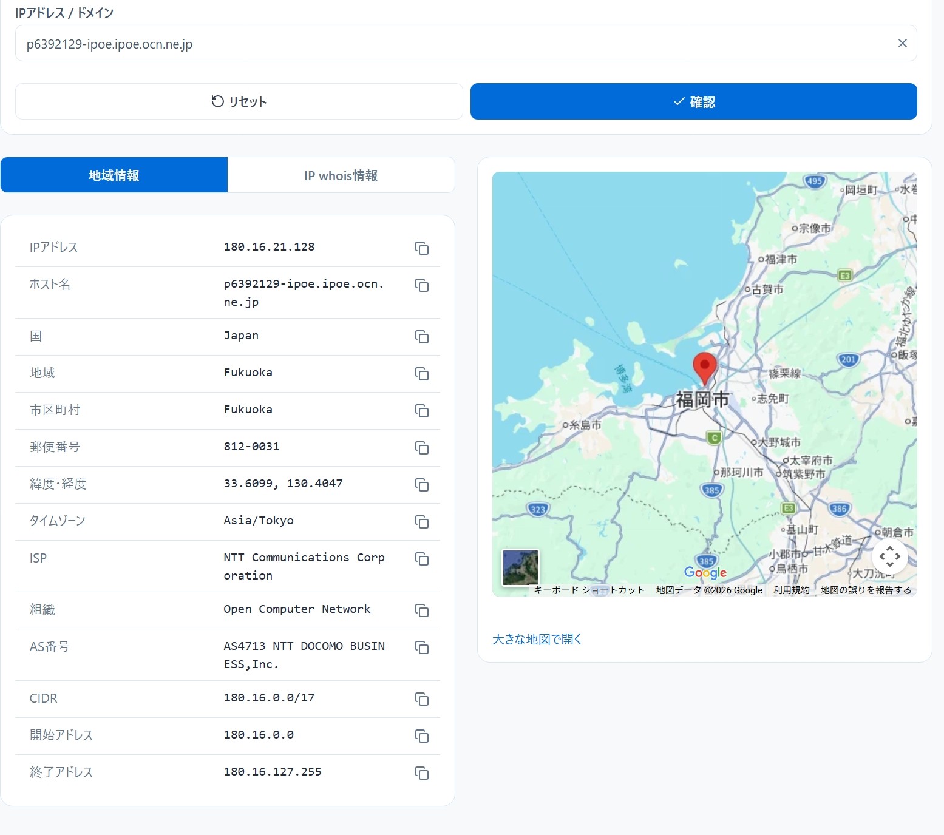
Task: Click the IP value 180.16.21.128
Action: (270, 247)
